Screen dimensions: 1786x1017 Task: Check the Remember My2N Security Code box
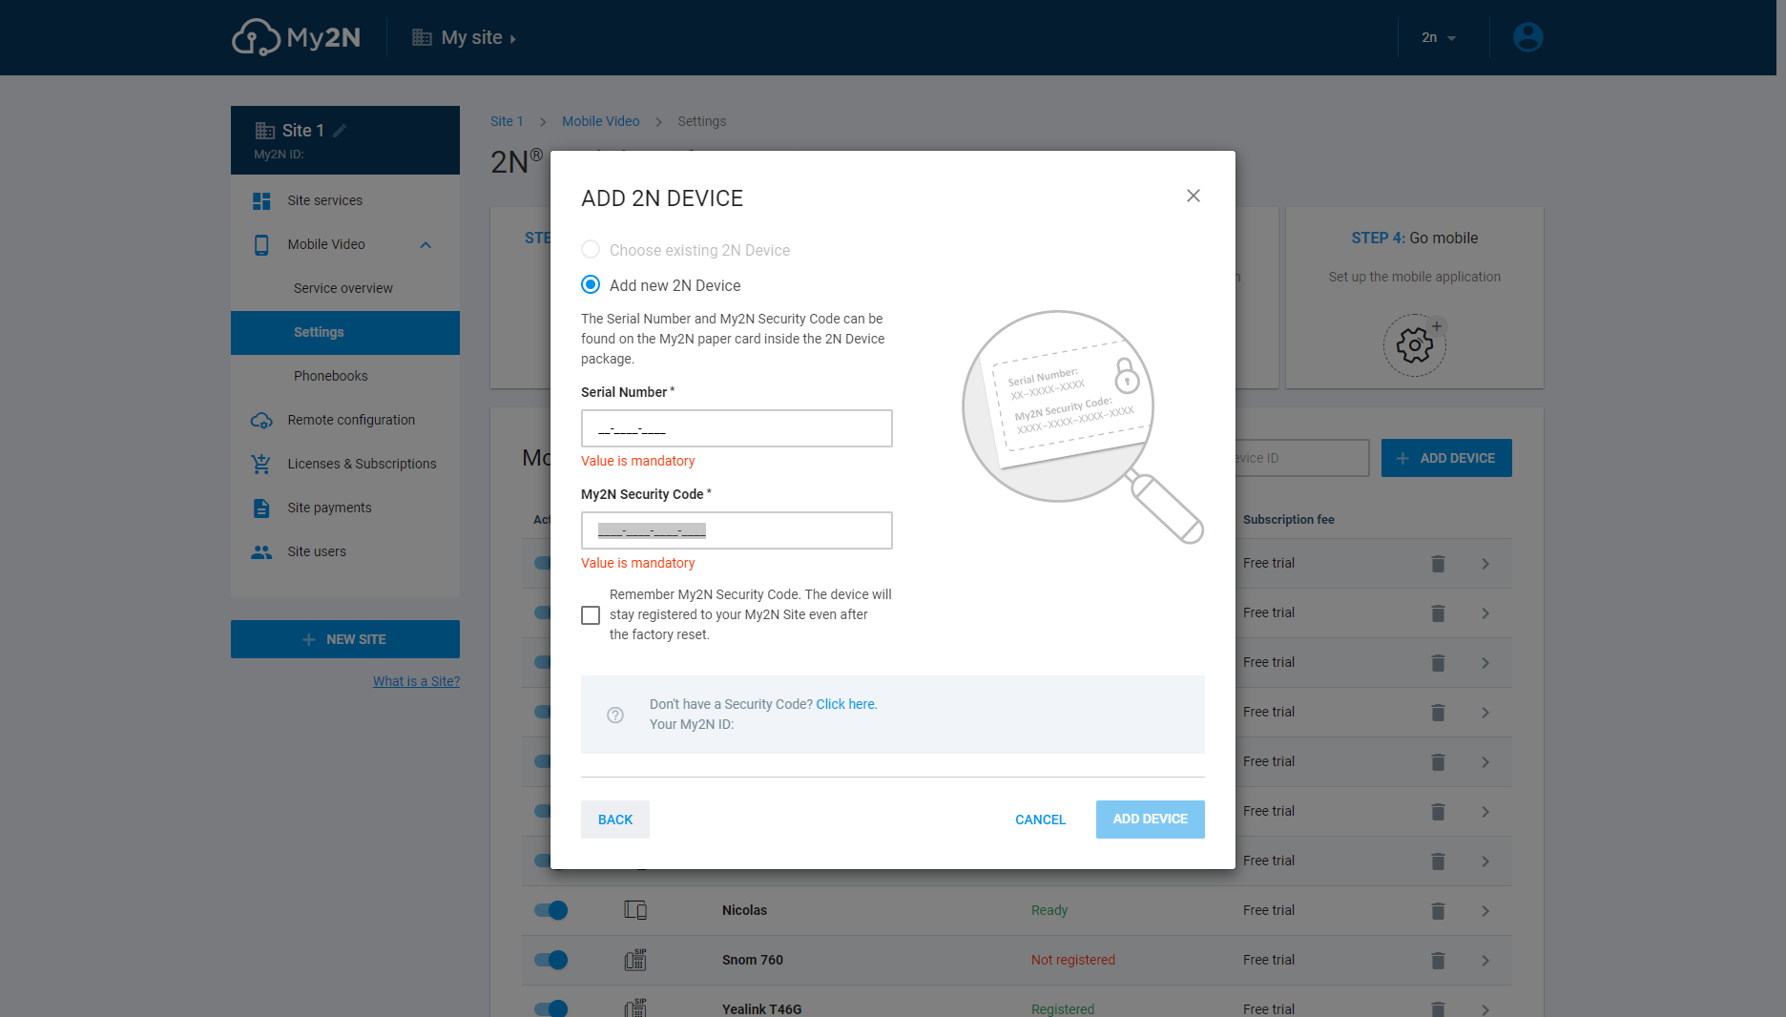coord(591,615)
